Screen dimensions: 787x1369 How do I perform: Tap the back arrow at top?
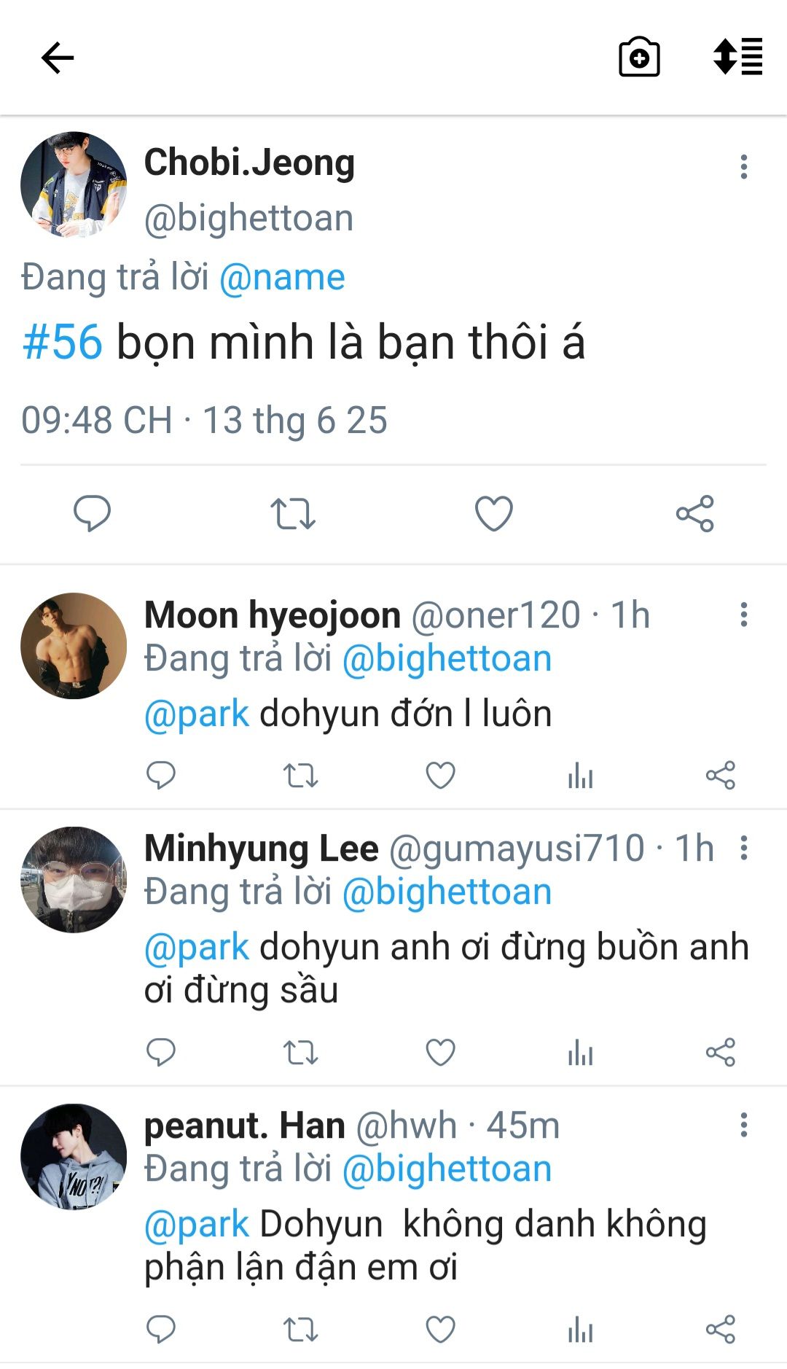click(x=58, y=58)
